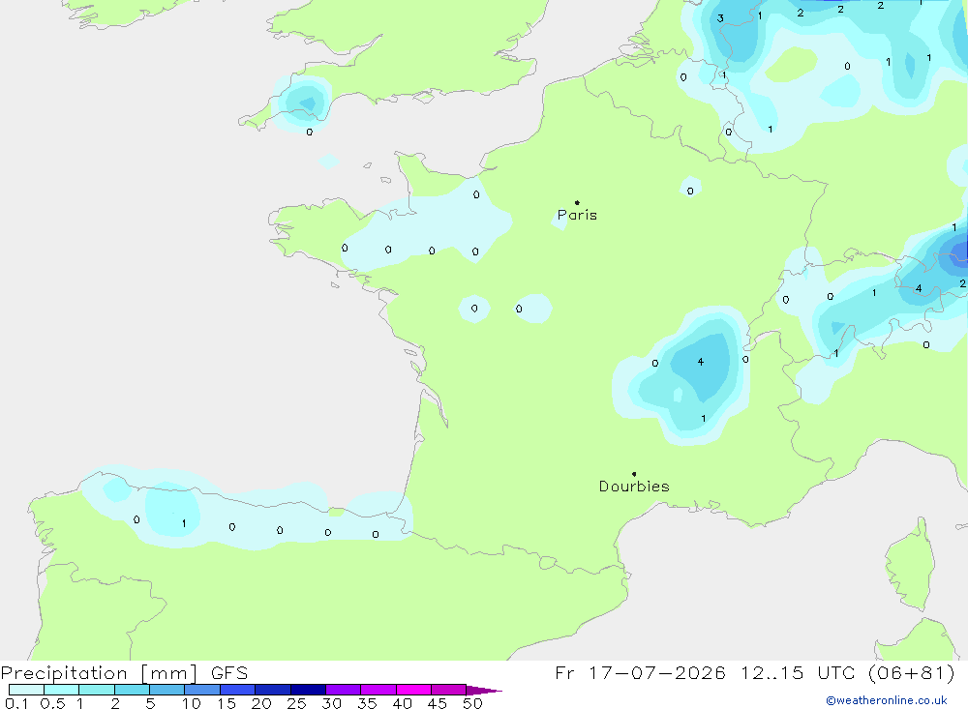The height and width of the screenshot is (709, 968).
Task: Click the legend's purple arrow tip above 50
Action: click(x=484, y=691)
